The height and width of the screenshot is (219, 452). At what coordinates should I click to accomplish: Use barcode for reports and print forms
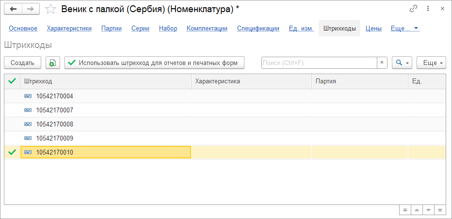(x=154, y=63)
